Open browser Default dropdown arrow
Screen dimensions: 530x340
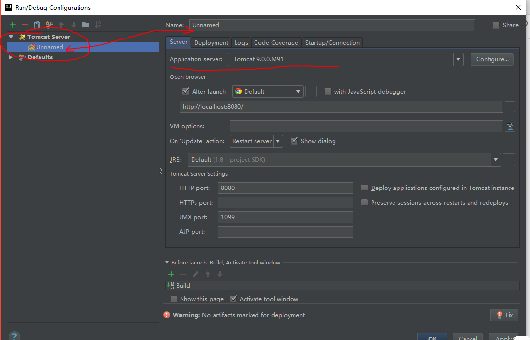click(x=298, y=92)
